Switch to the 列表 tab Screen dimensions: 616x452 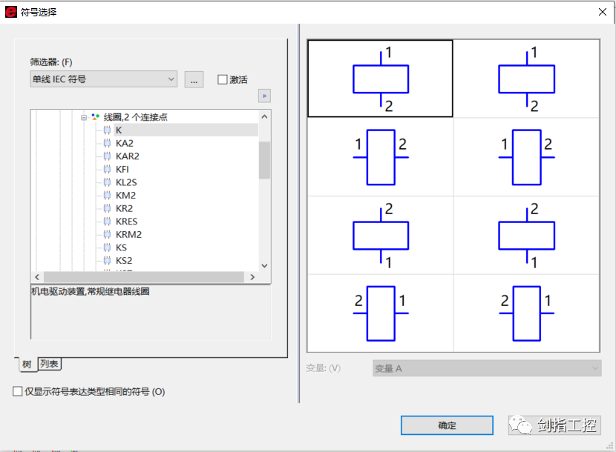(48, 364)
